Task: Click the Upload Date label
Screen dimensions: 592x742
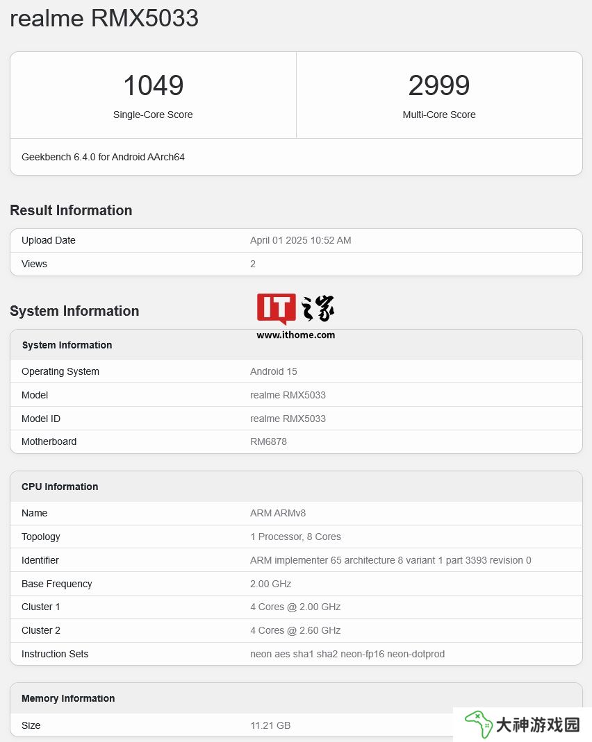Action: click(49, 240)
